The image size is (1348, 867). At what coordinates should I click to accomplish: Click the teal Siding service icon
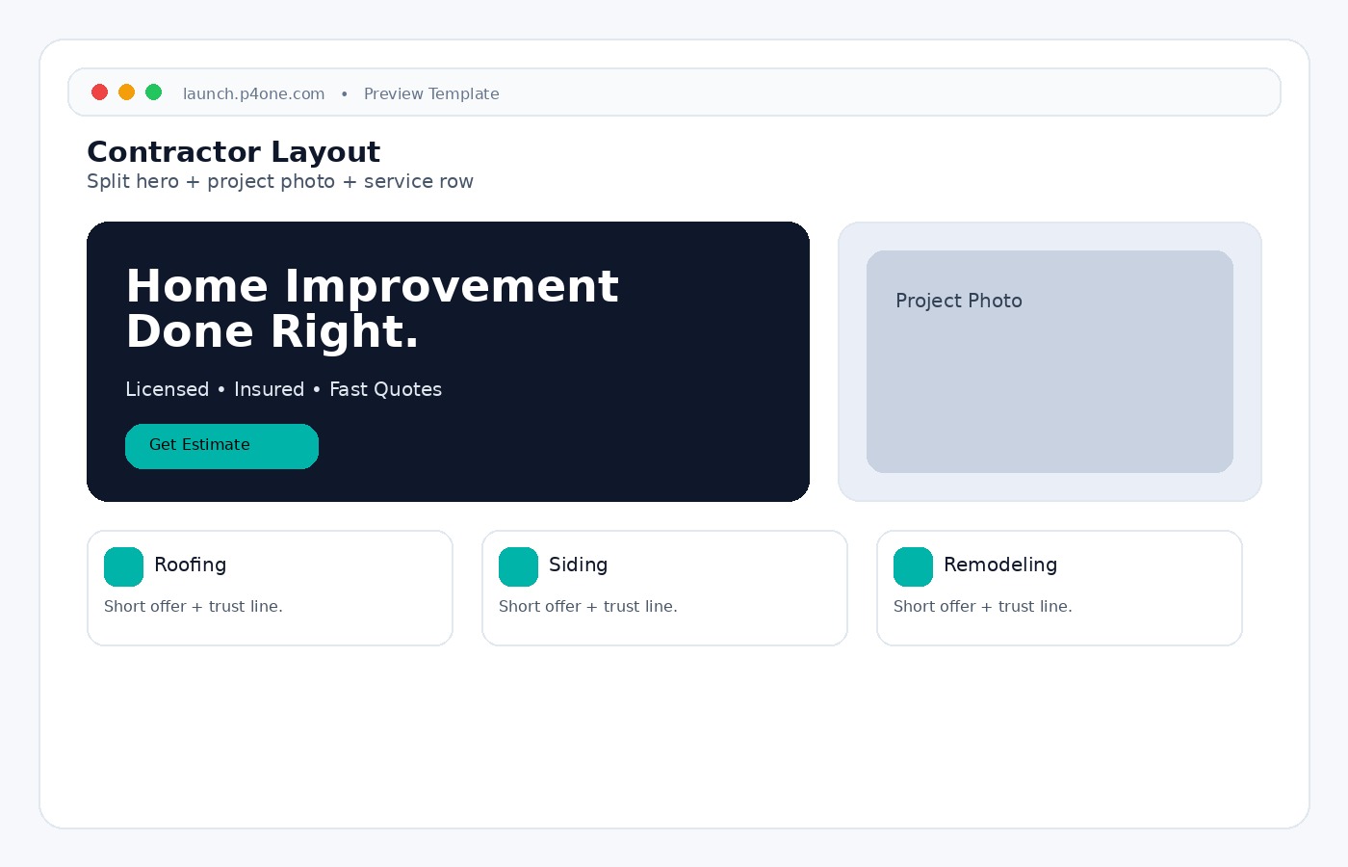[518, 566]
